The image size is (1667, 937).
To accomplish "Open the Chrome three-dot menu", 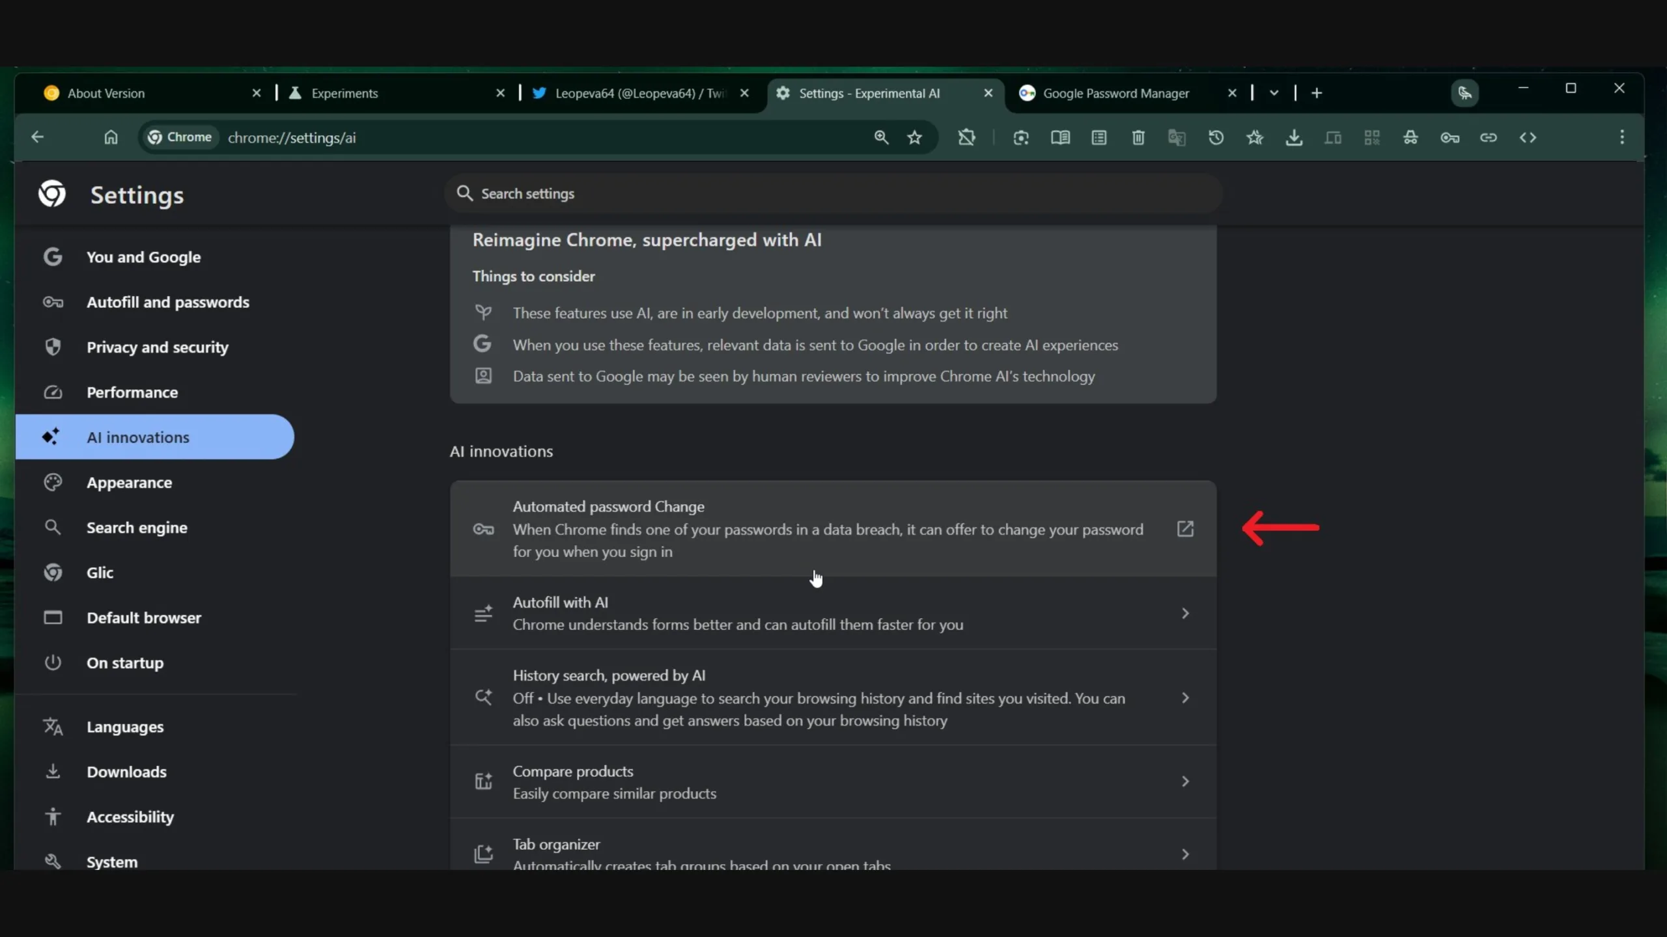I will click(x=1622, y=137).
